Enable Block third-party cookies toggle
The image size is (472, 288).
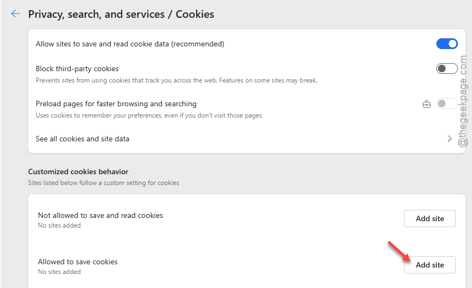447,68
